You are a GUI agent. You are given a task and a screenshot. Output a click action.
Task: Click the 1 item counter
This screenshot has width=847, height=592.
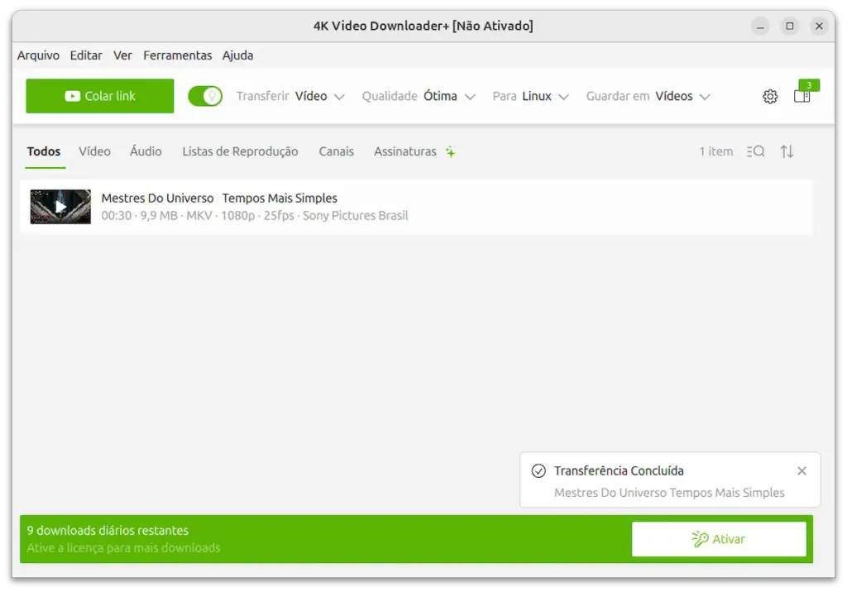[x=716, y=152]
